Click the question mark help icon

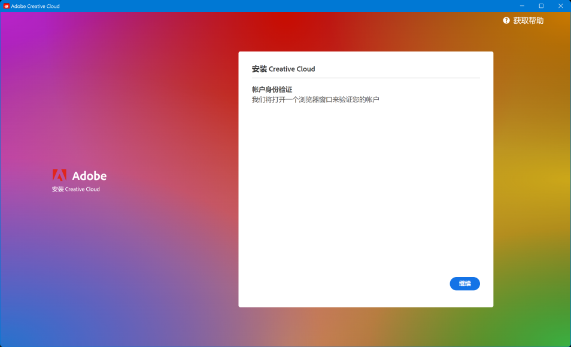tap(506, 20)
